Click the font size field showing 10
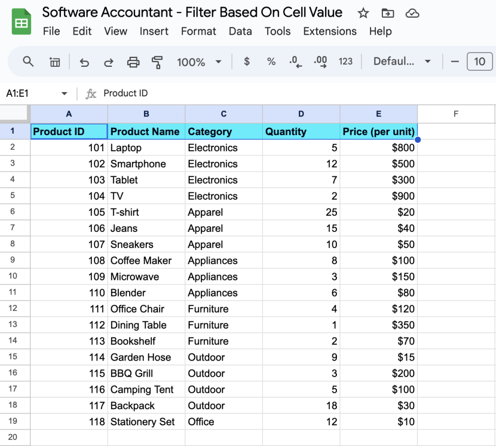Image resolution: width=496 pixels, height=446 pixels. (x=479, y=62)
